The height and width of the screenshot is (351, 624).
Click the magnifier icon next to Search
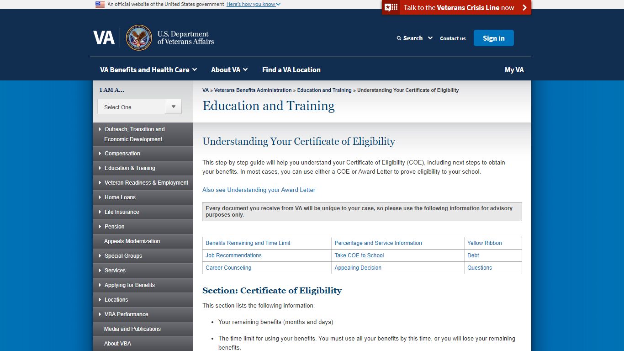tap(399, 38)
